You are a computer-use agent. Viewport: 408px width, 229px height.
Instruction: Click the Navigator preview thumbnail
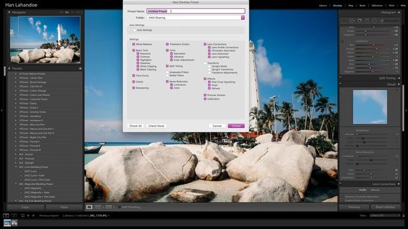pos(45,39)
